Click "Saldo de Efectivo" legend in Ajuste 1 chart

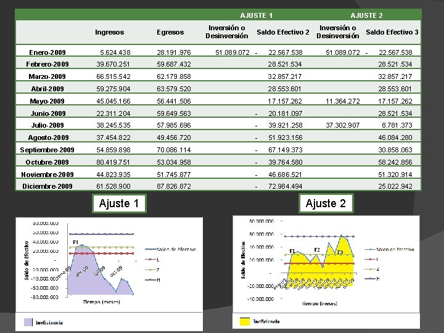[170, 250]
